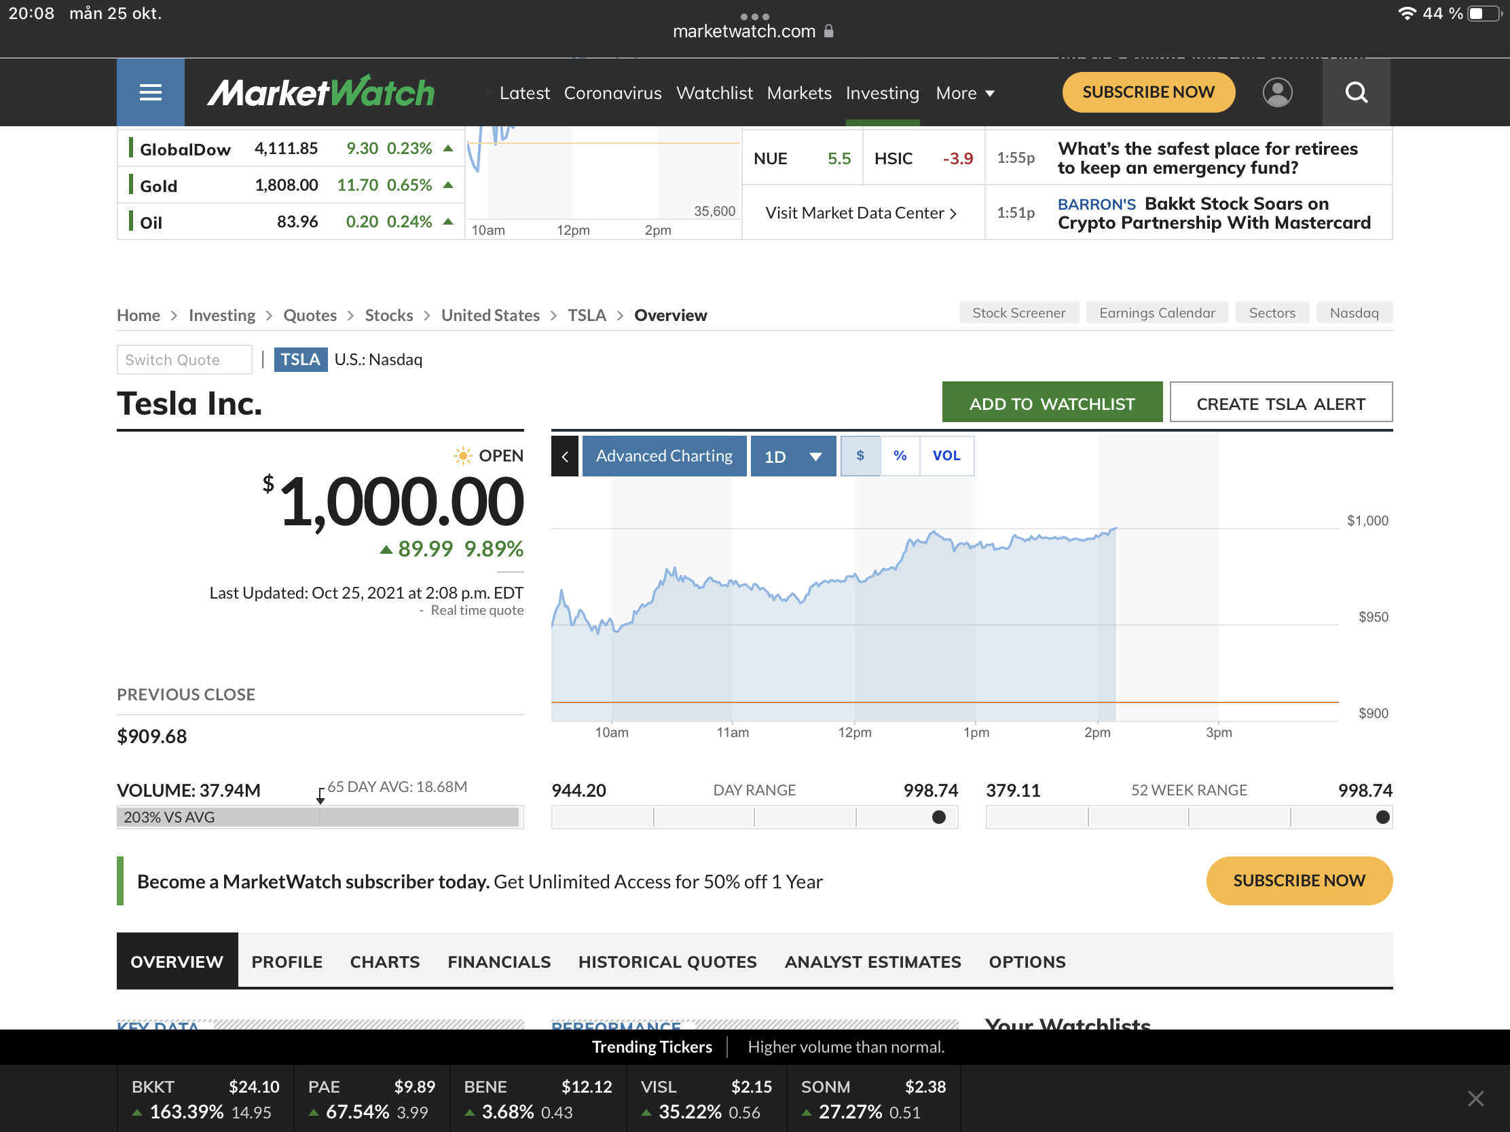The height and width of the screenshot is (1132, 1510).
Task: Open the Stock Screener link
Action: click(1018, 312)
